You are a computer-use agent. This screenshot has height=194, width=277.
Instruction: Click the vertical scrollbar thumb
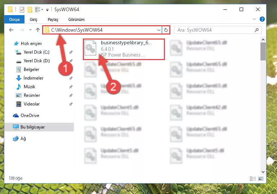(263, 51)
